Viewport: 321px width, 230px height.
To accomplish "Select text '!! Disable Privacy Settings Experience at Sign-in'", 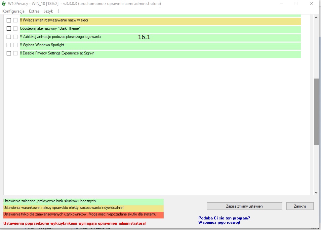I will pos(57,53).
